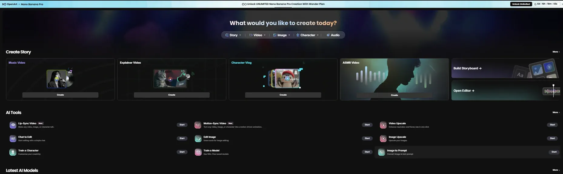Open the Chat to Edit tool icon
Image resolution: width=563 pixels, height=174 pixels.
coord(13,138)
